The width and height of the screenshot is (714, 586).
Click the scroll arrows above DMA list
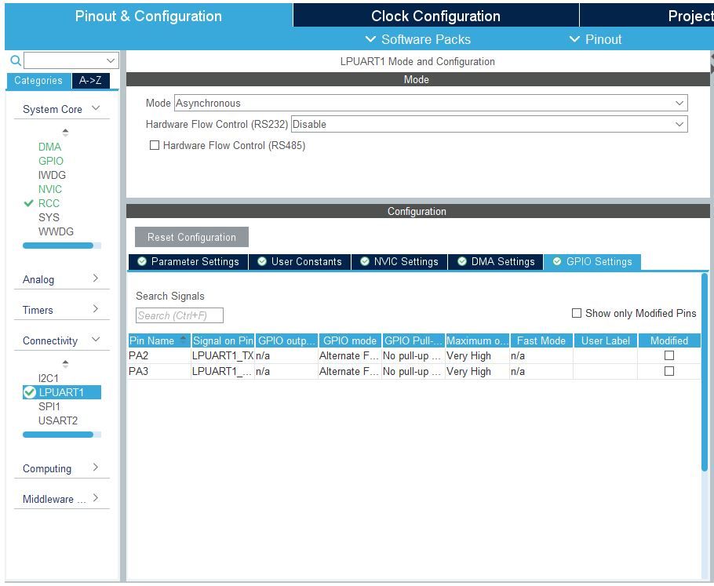(x=66, y=133)
